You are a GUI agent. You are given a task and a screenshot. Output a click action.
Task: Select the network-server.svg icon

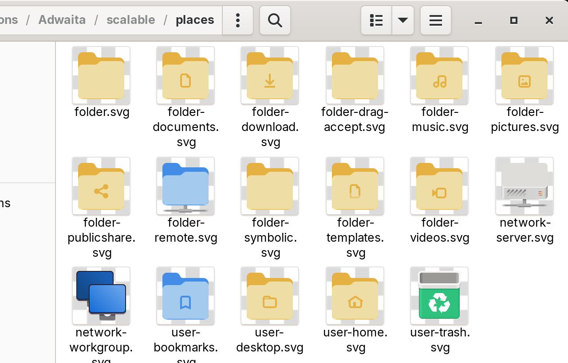pyautogui.click(x=525, y=186)
